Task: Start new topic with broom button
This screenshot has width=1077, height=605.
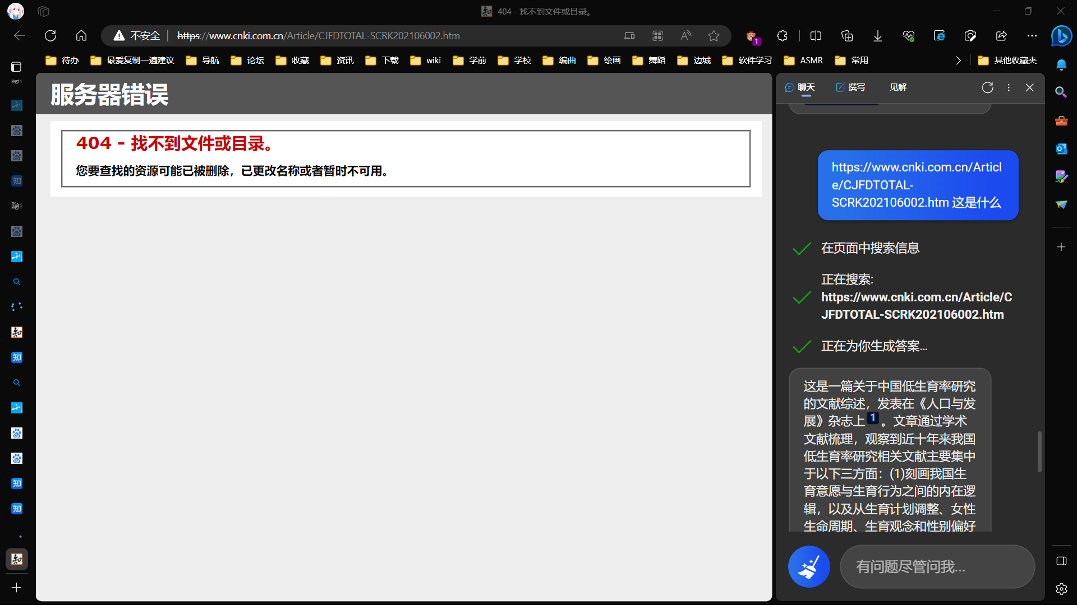Action: tap(809, 566)
